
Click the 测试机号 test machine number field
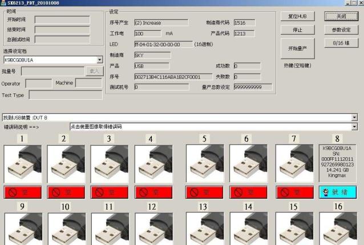(161, 87)
